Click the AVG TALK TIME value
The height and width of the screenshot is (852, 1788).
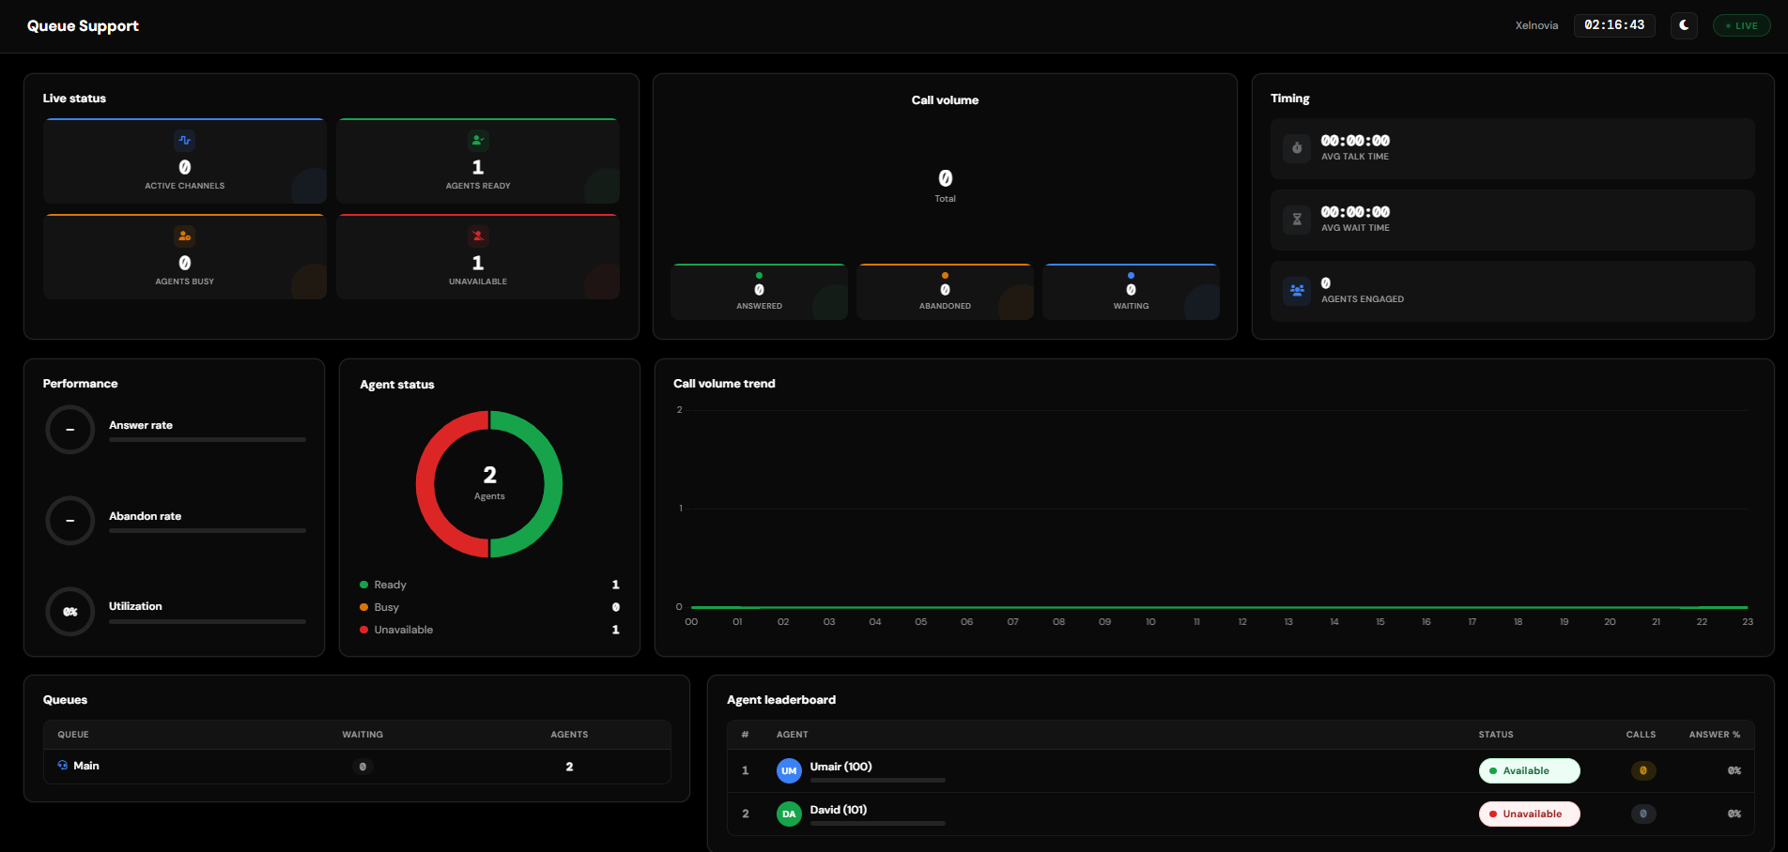(x=1355, y=141)
